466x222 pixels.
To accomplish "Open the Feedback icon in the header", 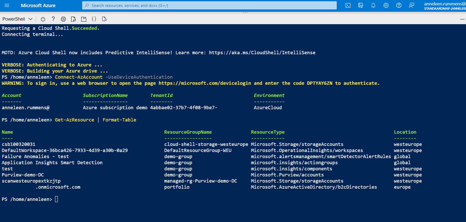I will (x=412, y=5).
